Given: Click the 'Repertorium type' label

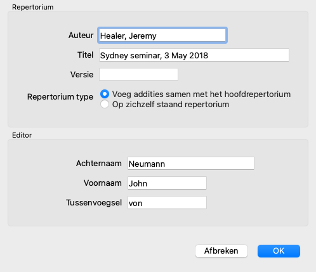Looking at the screenshot, I should [60, 97].
